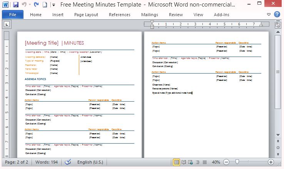Image resolution: width=284 pixels, height=169 pixels.
Task: Open the File tab
Action: pos(13,15)
